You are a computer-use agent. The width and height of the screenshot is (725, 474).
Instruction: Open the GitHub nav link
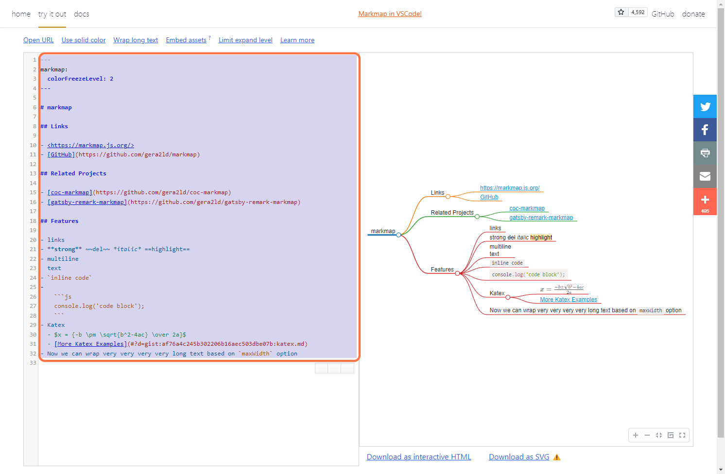click(x=663, y=14)
